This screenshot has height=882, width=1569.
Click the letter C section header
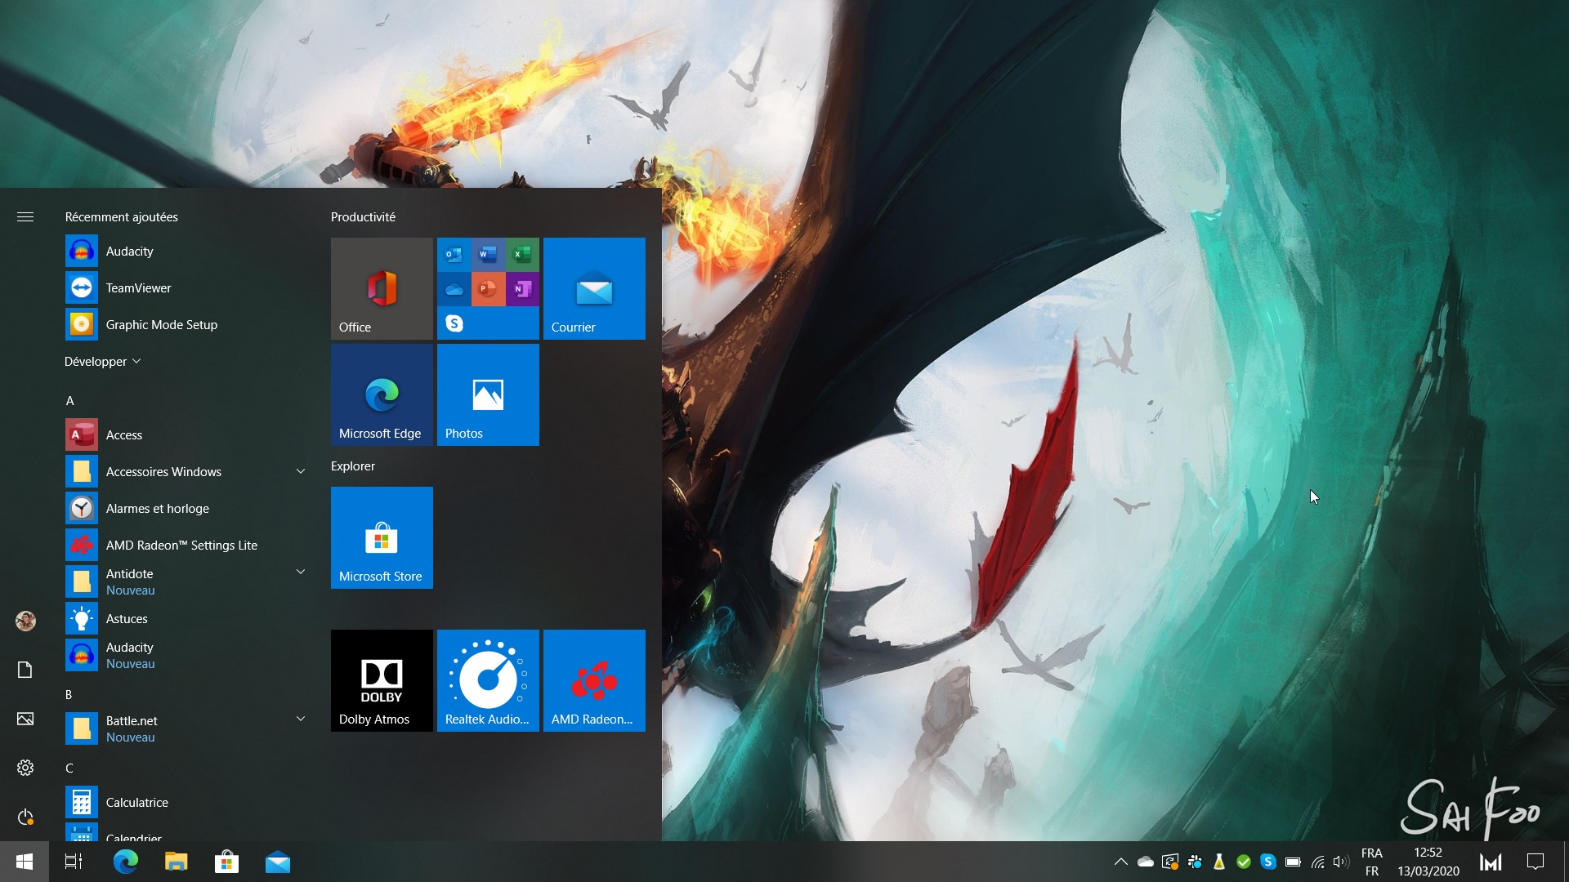[x=69, y=768]
